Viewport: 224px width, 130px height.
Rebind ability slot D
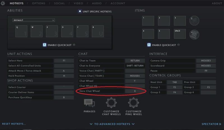click(x=67, y=31)
